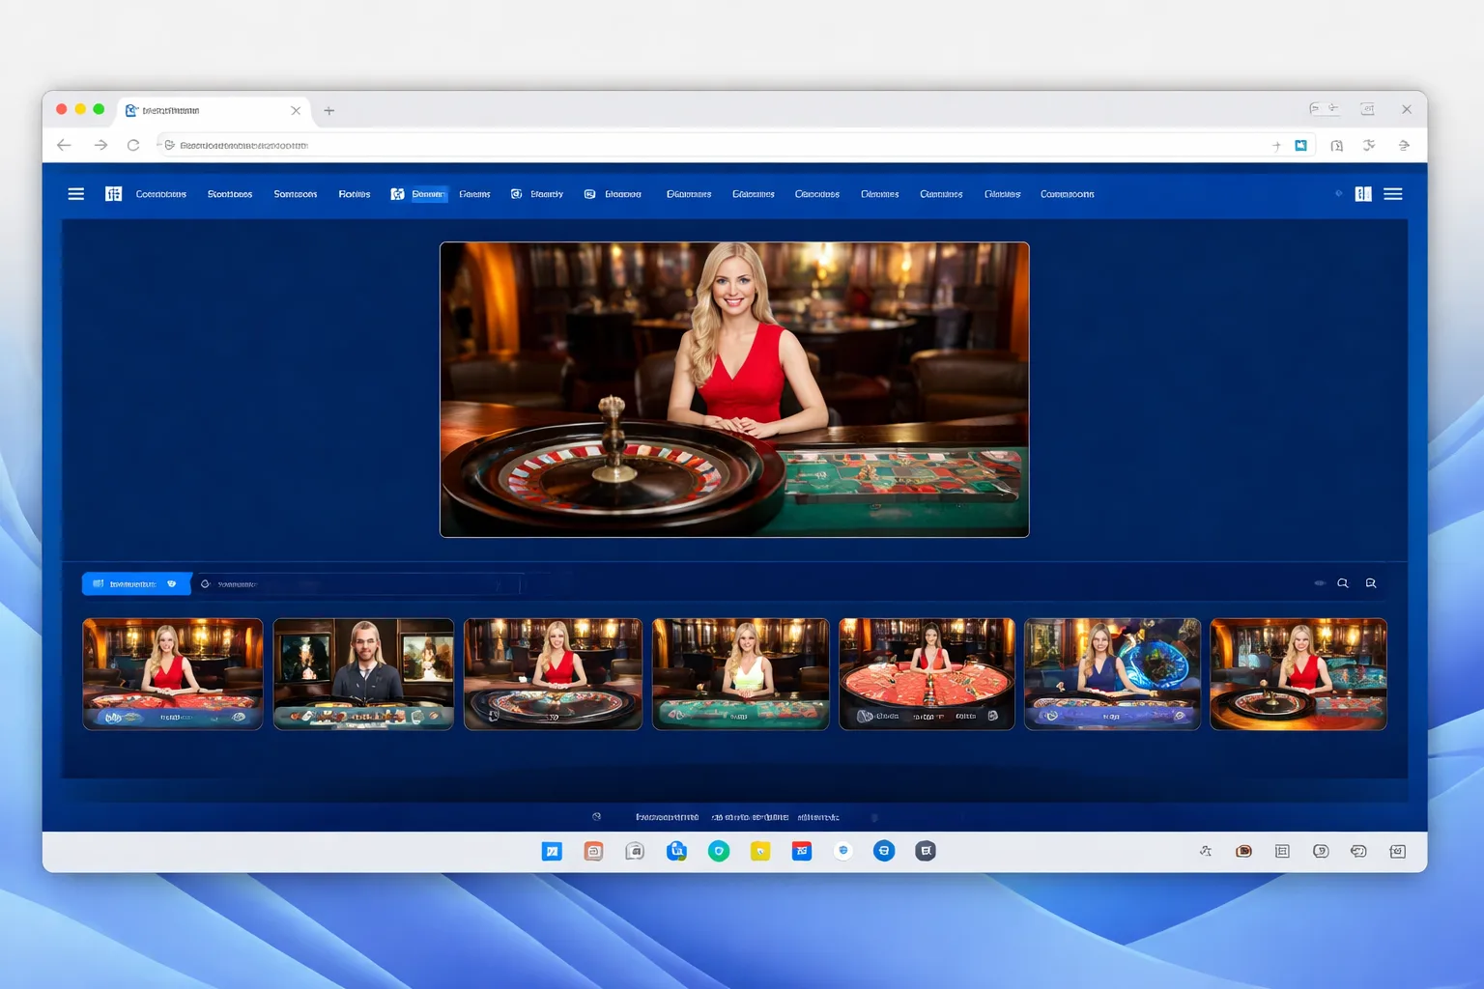Click the blue square icon in the taskbar

[552, 851]
